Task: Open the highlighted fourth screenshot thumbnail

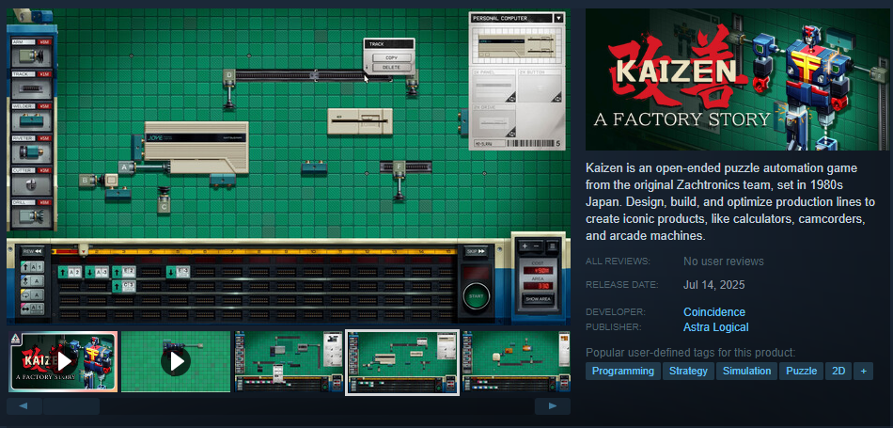Action: tap(402, 362)
